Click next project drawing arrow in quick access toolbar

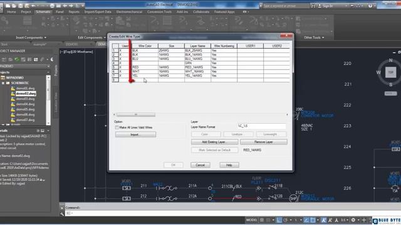pos(71,6)
